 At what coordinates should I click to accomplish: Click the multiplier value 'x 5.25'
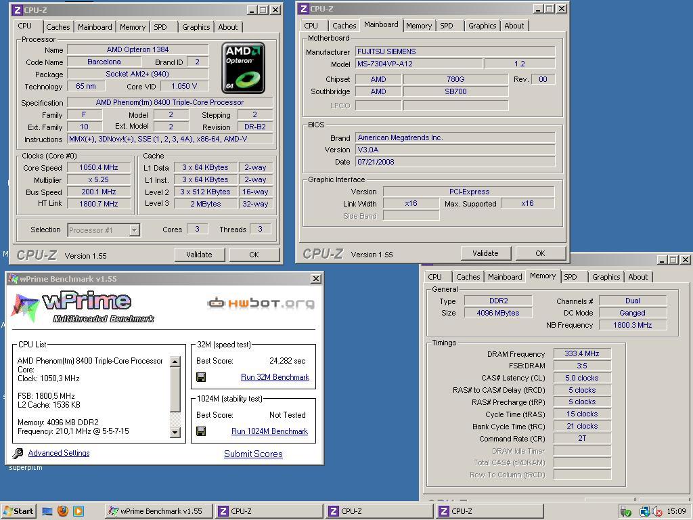[x=99, y=179]
